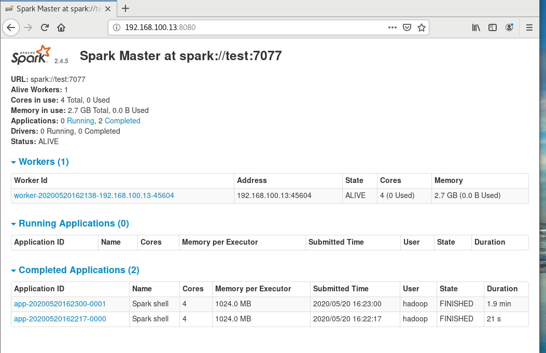This screenshot has width=546, height=353.
Task: Open app-20200520162300-0001 link
Action: click(60, 304)
